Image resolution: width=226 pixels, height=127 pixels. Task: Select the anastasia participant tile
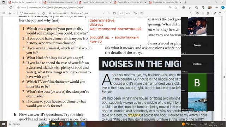197,64
